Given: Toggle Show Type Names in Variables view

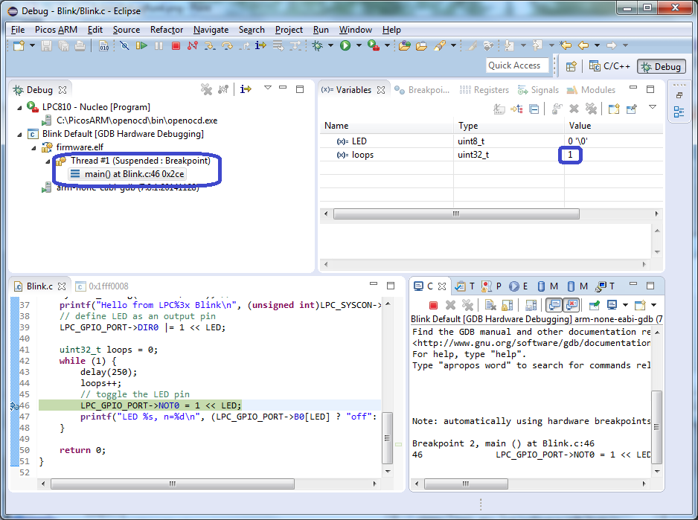Looking at the screenshot, I should [499, 109].
